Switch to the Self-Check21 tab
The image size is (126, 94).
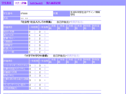click(x=36, y=3)
